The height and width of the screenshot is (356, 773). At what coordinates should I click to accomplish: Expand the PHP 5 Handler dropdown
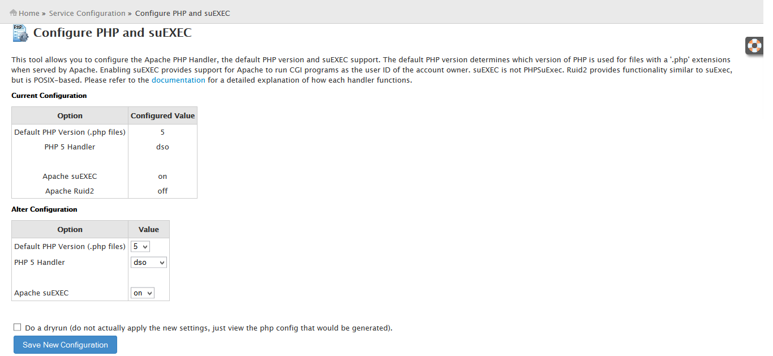149,263
